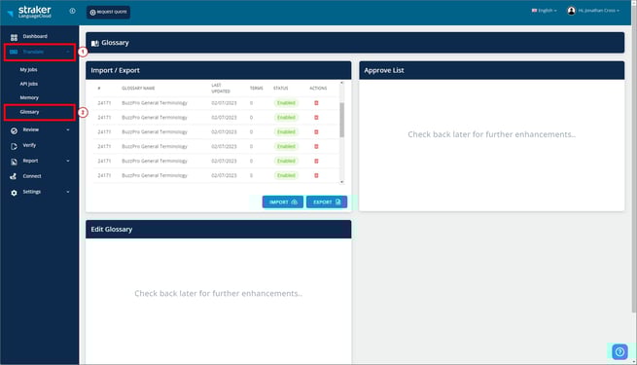Expand the Report section chevron
637x365 pixels.
68,161
